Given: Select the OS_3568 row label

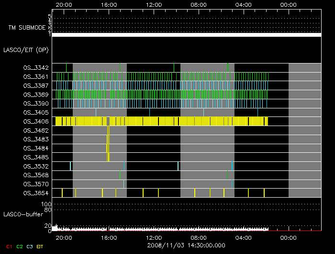Looking at the screenshot, I should (36, 175).
